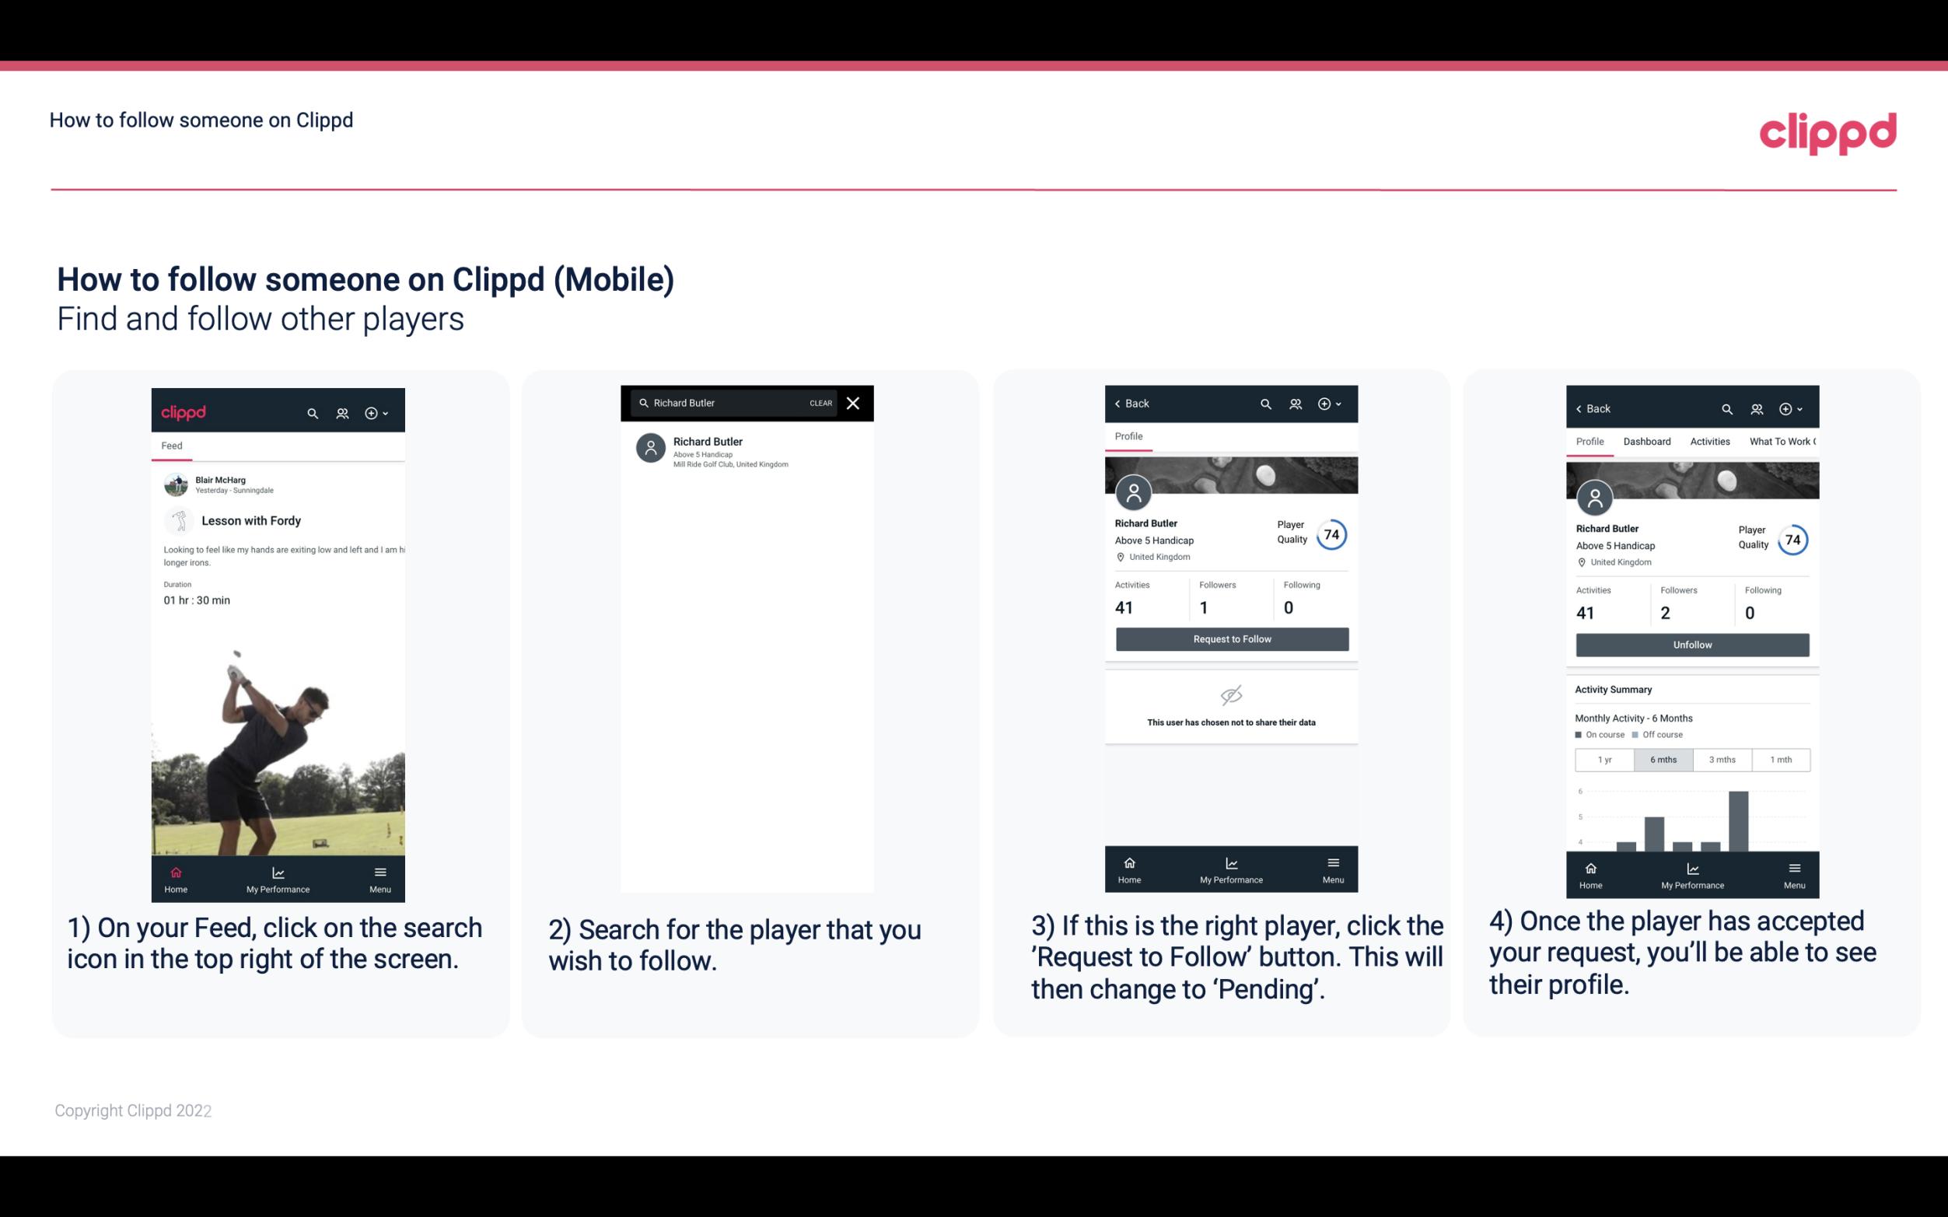This screenshot has height=1217, width=1948.
Task: Click the Home icon in bottom navigation
Action: coord(175,871)
